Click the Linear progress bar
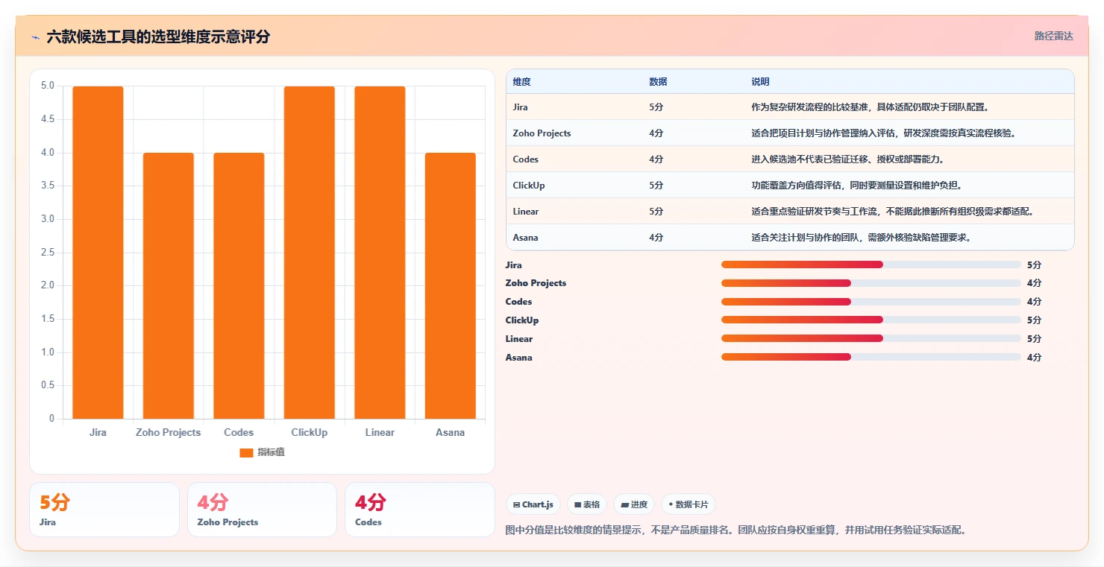The image size is (1104, 567). [871, 339]
